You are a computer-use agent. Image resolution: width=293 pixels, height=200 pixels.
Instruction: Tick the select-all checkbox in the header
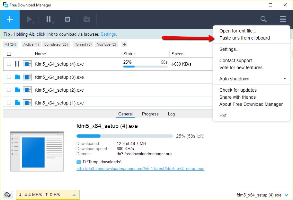pos(9,54)
